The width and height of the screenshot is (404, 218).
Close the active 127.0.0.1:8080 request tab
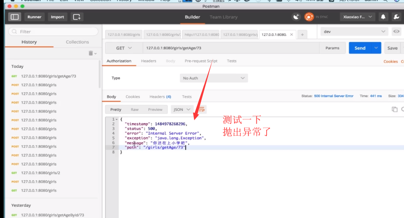coord(292,34)
